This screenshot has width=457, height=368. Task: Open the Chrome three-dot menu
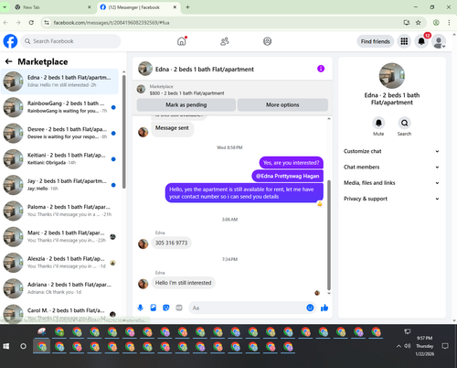pos(449,22)
